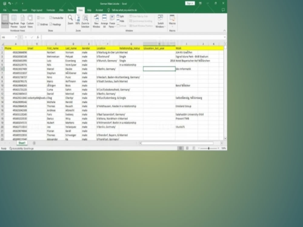Select the Relationship_status header cell

point(131,48)
